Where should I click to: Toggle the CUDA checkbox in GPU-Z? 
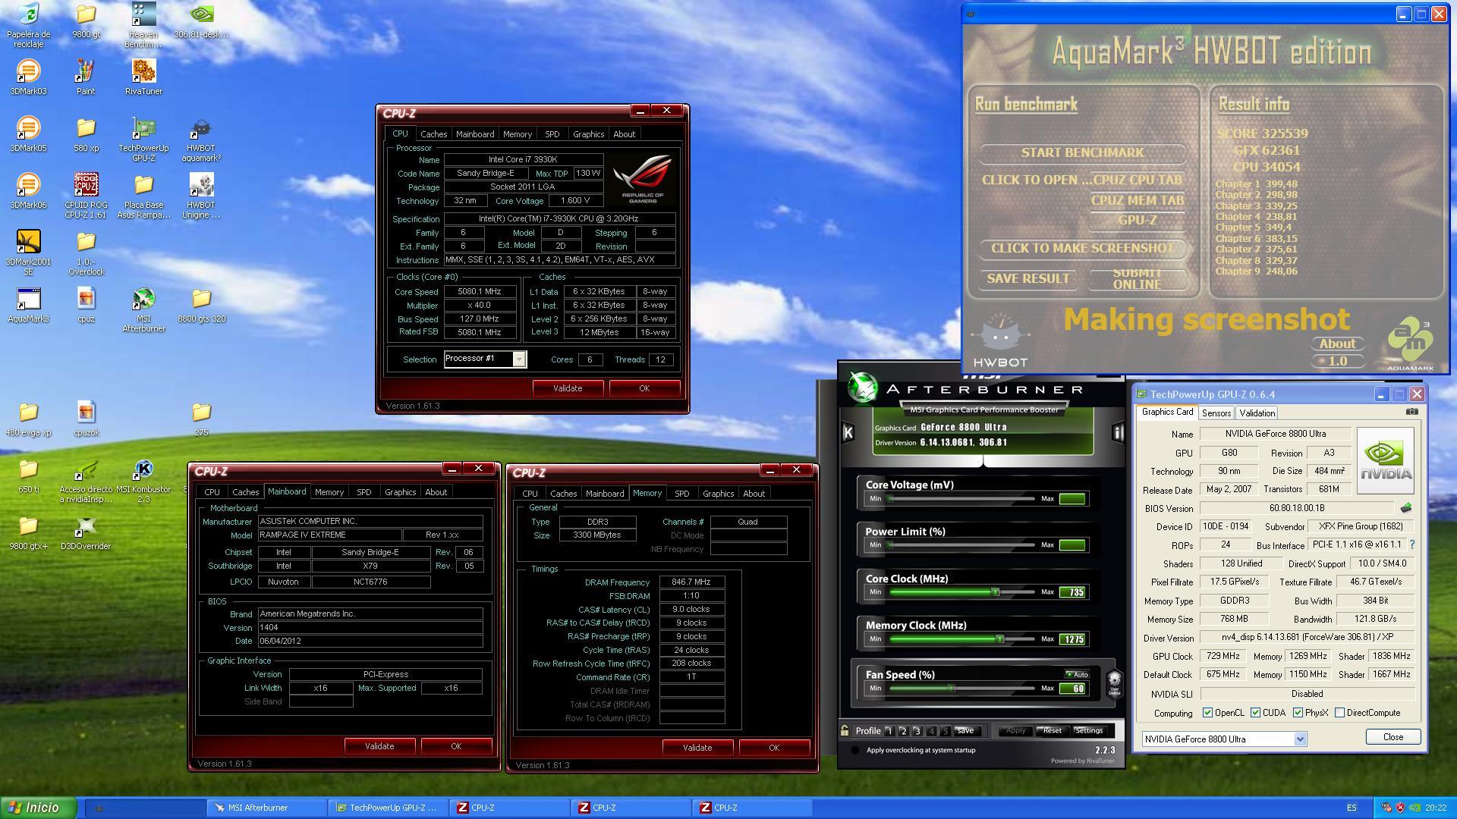[1255, 713]
